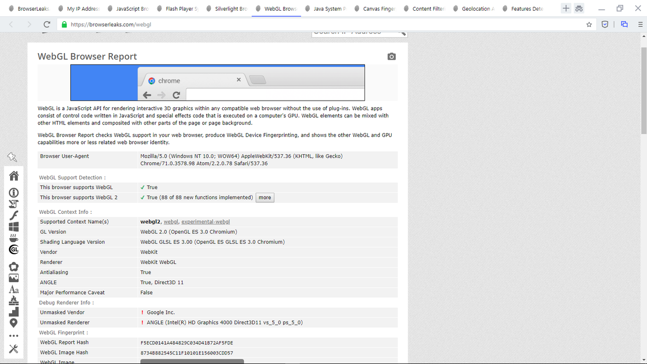Open the JavaScript scroll icon in sidebar
This screenshot has height=364, width=647.
[14, 204]
